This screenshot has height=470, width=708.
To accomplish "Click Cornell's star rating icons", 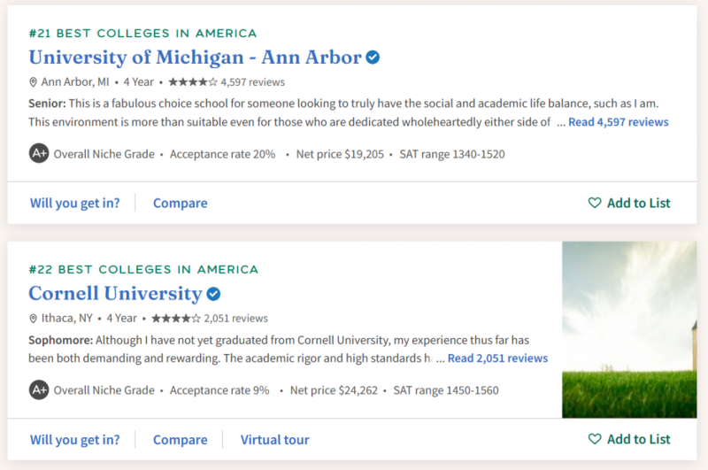I will click(176, 319).
